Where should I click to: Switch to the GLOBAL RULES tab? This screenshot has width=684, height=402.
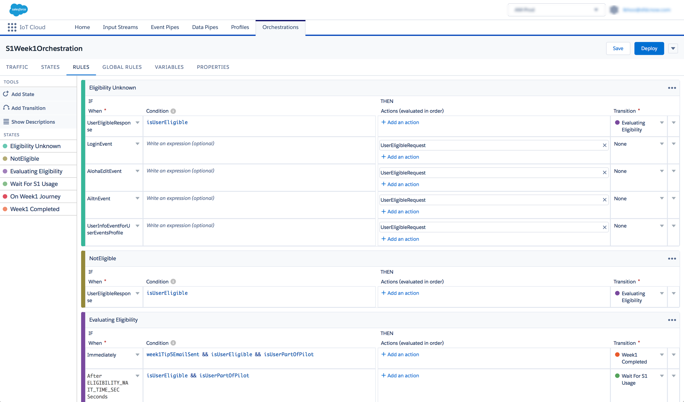122,67
